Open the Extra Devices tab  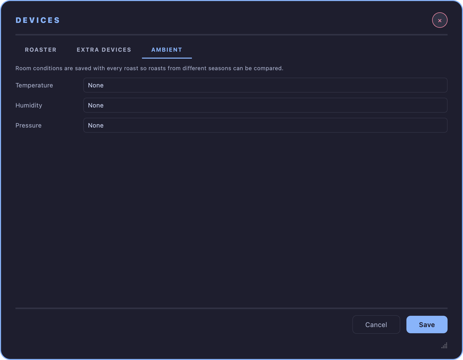(104, 50)
